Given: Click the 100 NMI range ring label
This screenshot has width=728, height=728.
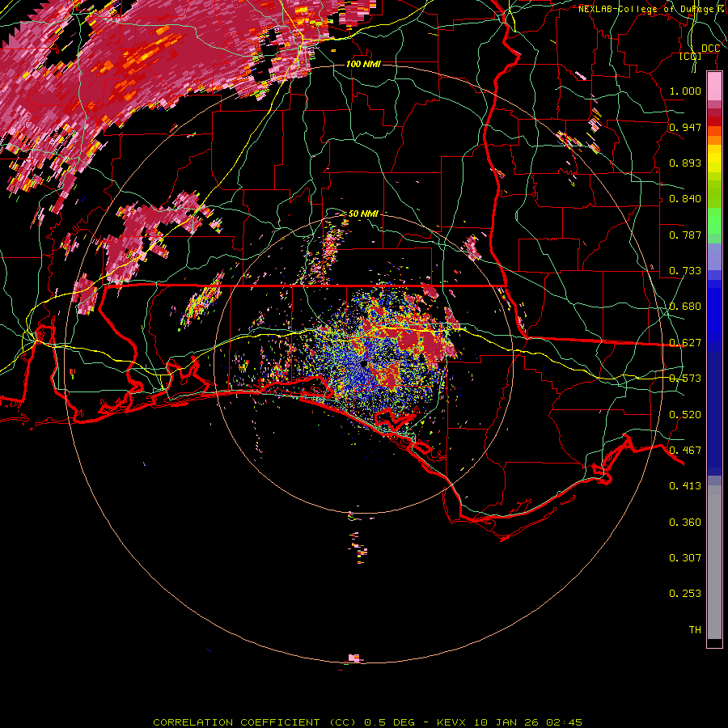Looking at the screenshot, I should pyautogui.click(x=363, y=64).
